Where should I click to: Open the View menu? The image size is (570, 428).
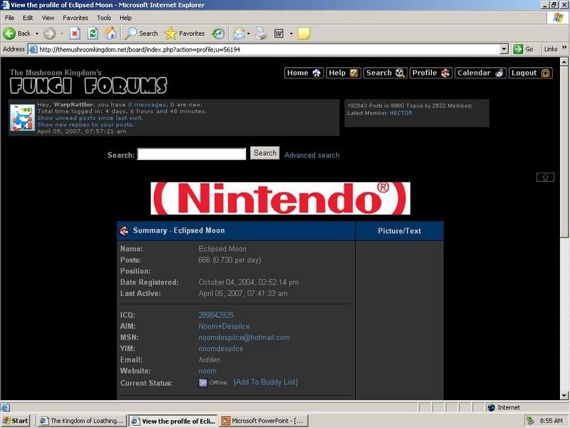click(48, 17)
